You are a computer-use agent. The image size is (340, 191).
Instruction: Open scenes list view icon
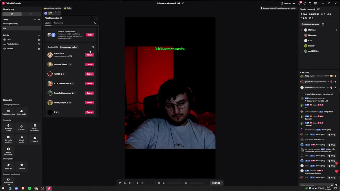click(35, 19)
